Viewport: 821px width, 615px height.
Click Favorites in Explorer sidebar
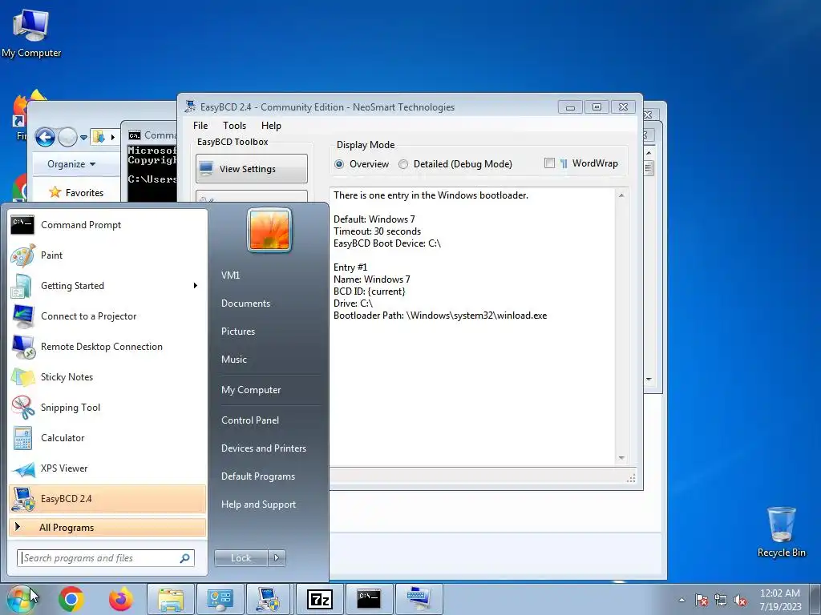pos(76,192)
